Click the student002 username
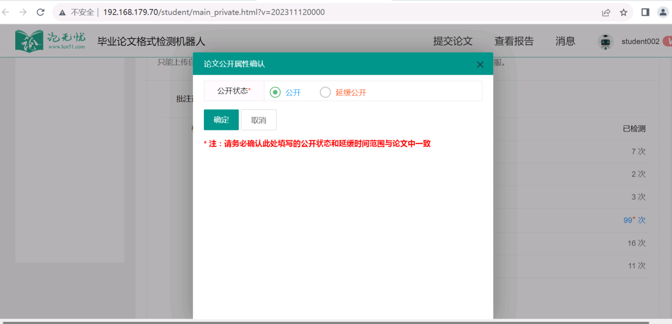 [640, 42]
